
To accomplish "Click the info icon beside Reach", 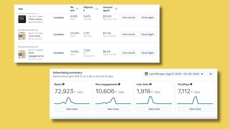I will (x=63, y=84).
